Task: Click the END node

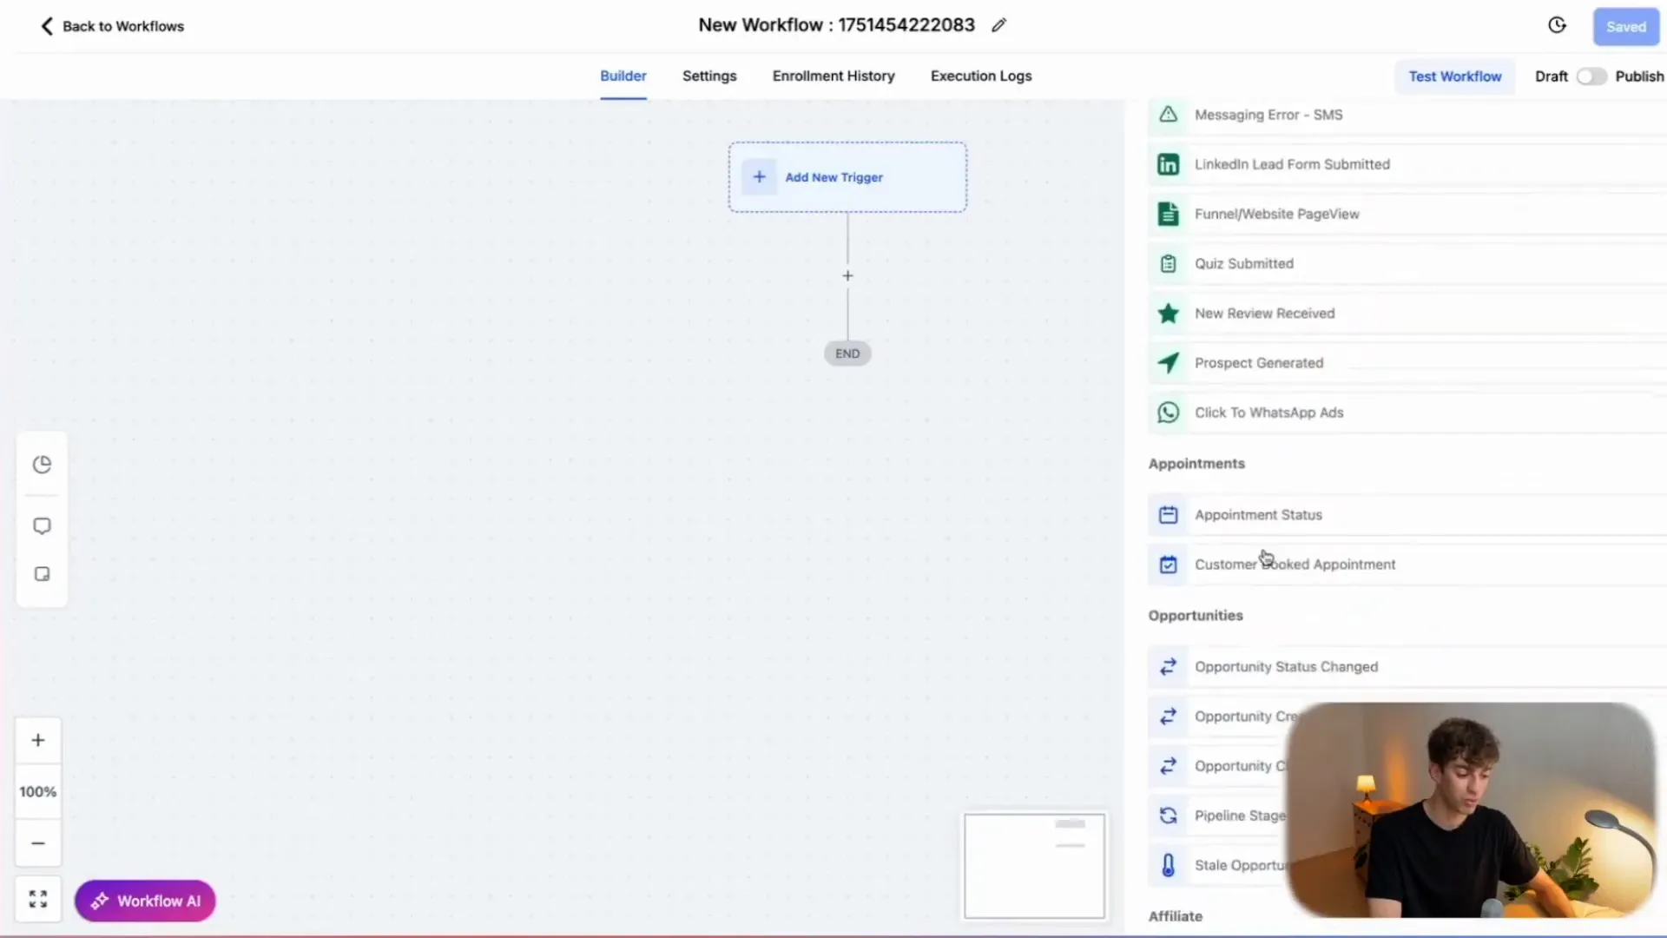Action: (x=847, y=353)
